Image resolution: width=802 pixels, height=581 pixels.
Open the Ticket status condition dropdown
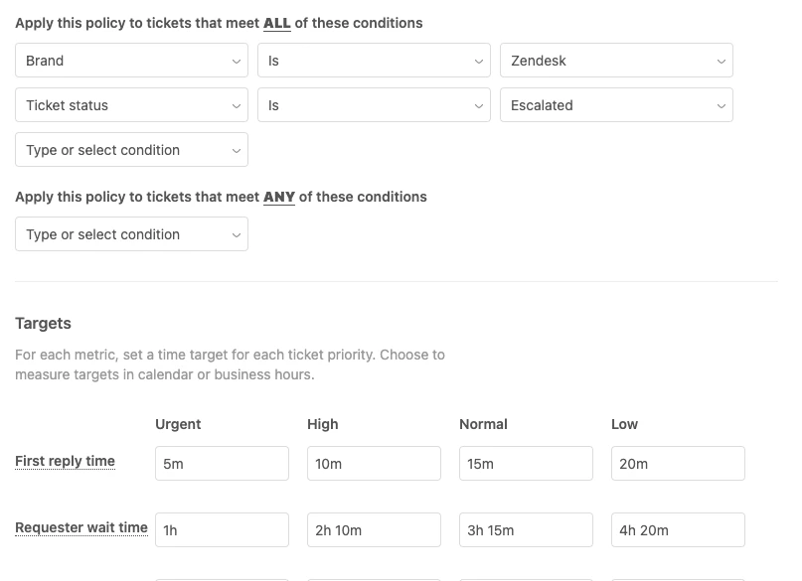pos(131,105)
